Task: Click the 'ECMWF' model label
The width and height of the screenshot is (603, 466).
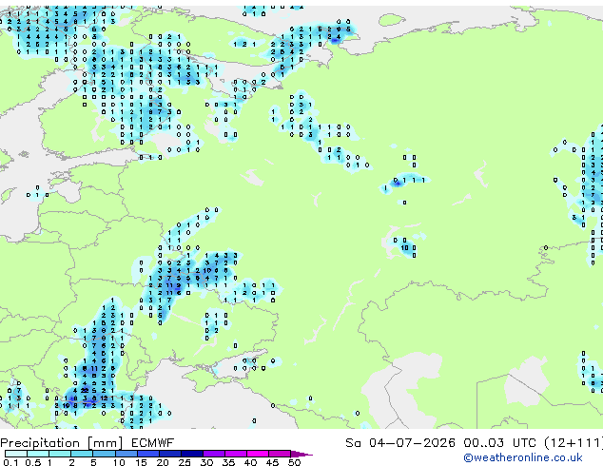Action: [x=153, y=443]
